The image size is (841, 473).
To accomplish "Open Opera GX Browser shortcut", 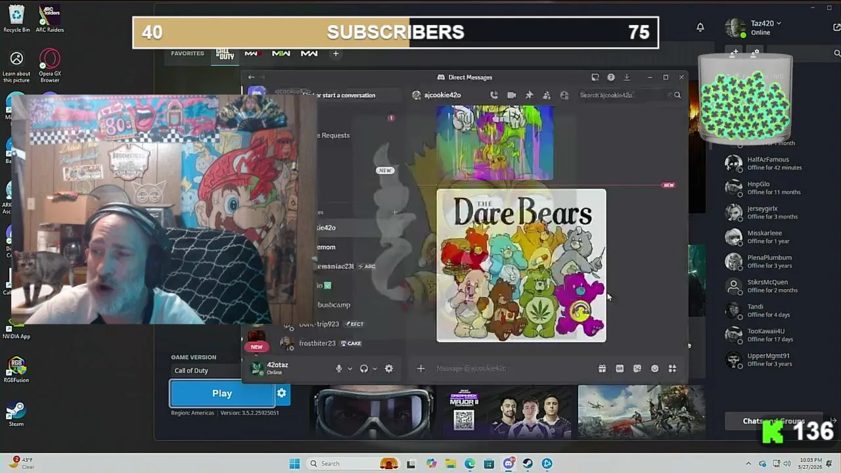I will click(50, 66).
